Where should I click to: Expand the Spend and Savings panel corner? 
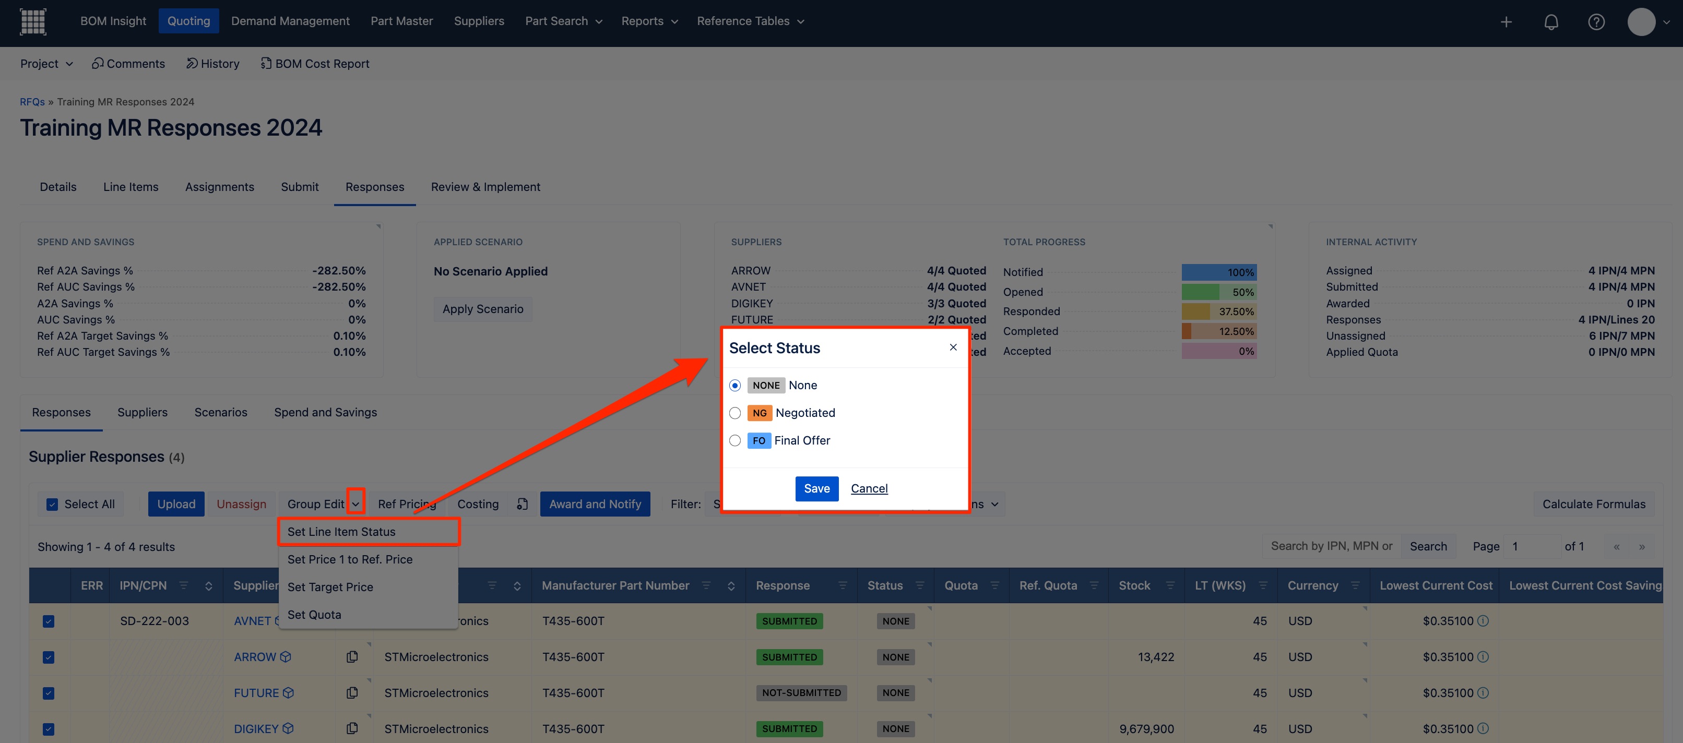377,226
